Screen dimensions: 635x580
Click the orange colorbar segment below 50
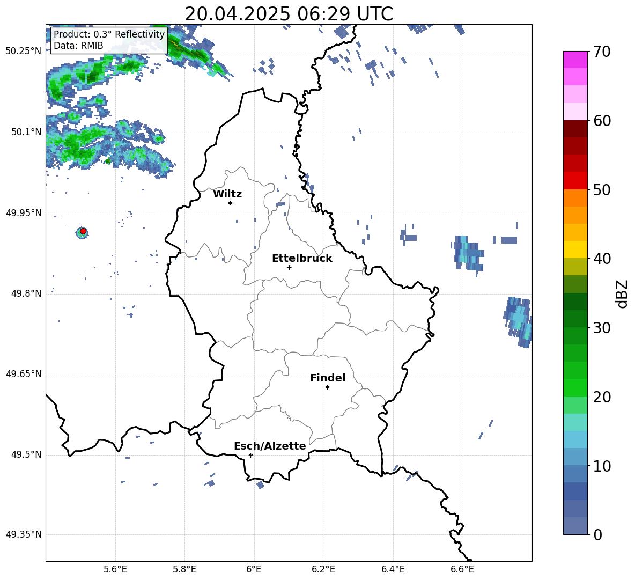point(575,198)
